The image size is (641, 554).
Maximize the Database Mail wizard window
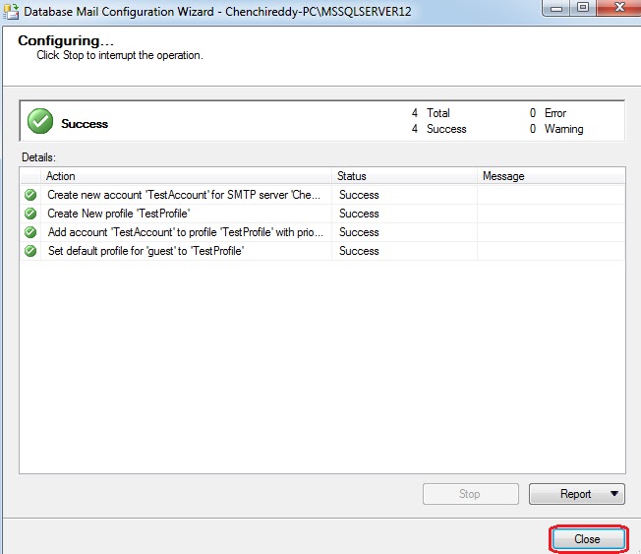point(583,7)
